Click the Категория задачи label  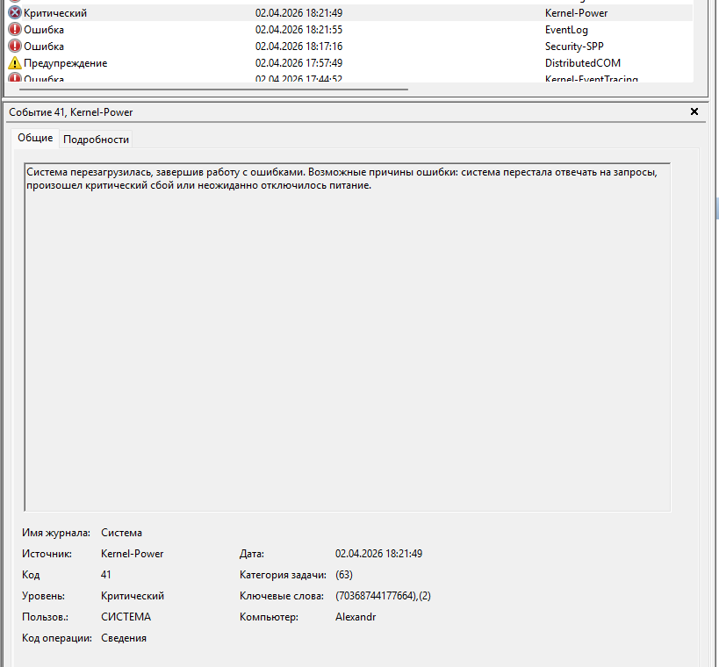(283, 576)
